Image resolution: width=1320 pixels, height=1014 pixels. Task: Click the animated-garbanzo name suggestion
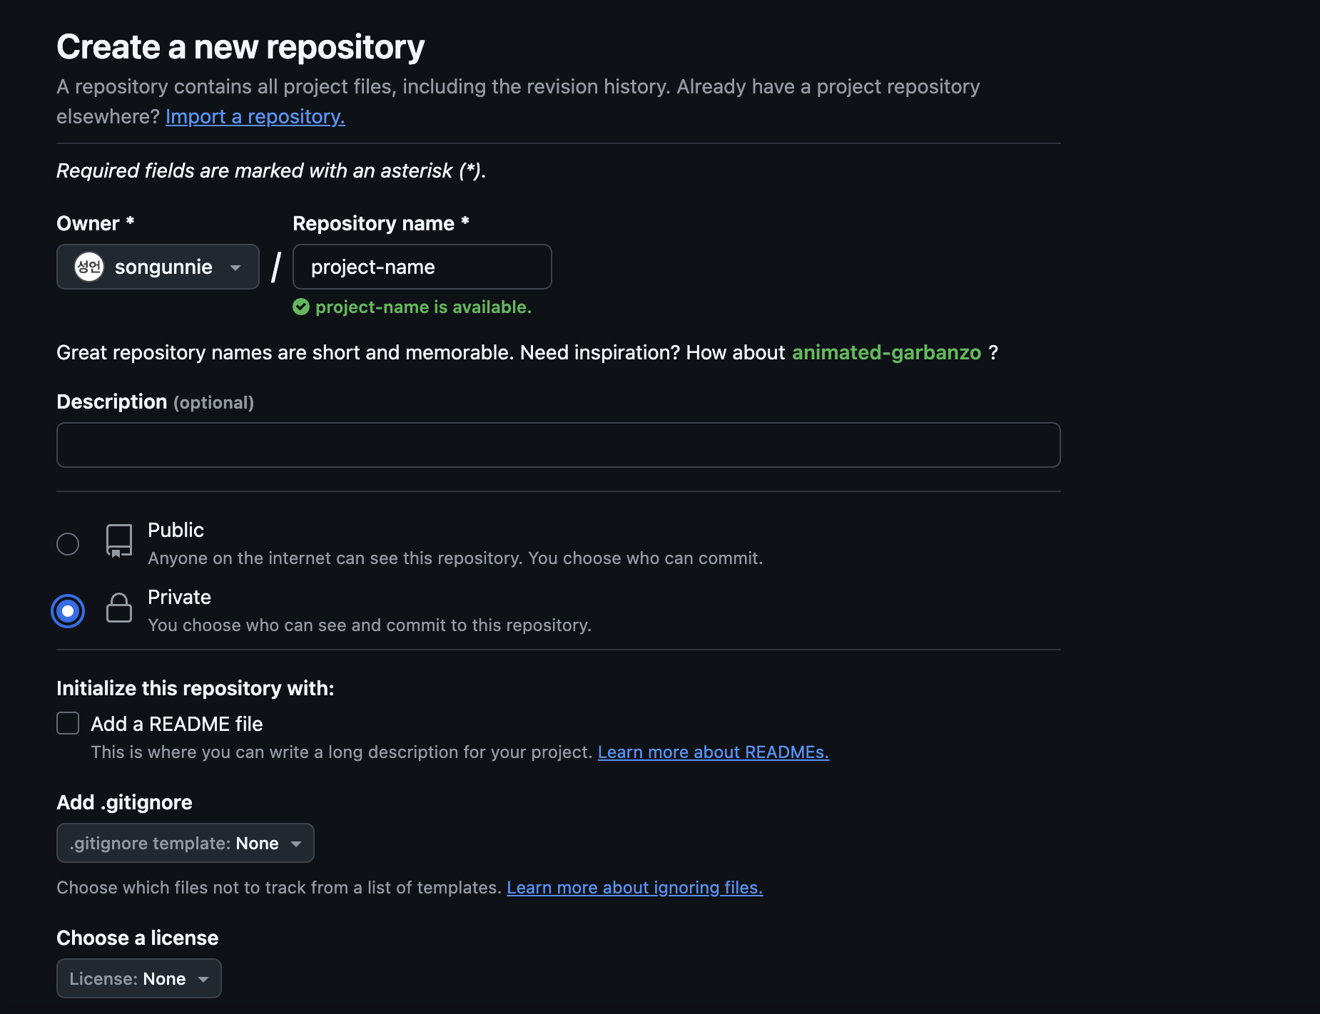pyautogui.click(x=886, y=352)
